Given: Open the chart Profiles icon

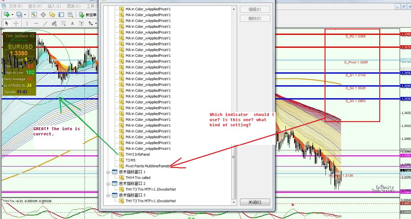Looking at the screenshot, I should coord(19,15).
